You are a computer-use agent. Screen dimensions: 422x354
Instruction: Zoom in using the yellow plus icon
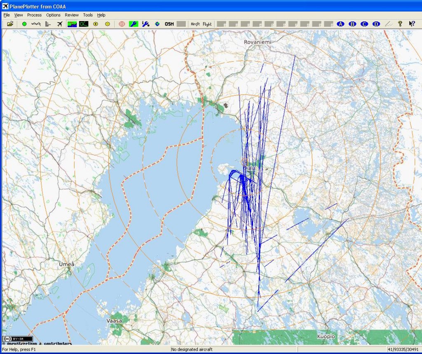pyautogui.click(x=96, y=24)
